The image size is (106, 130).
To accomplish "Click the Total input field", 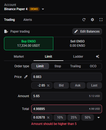I will click(67, 109).
